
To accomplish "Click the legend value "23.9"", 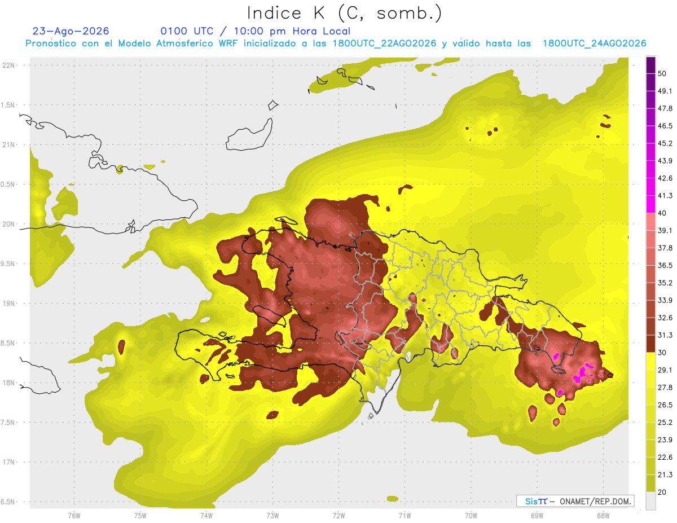I will 665,440.
